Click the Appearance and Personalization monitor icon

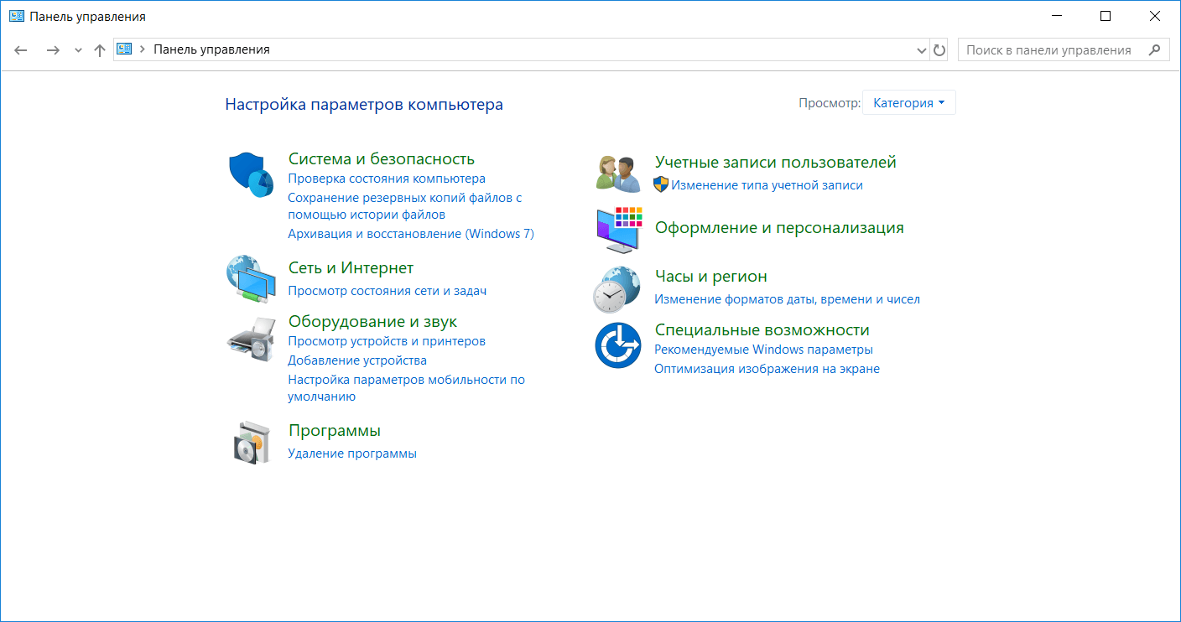(619, 230)
